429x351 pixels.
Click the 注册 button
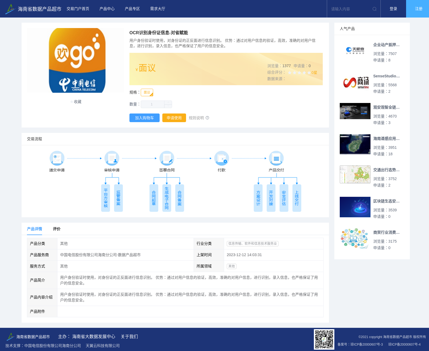417,9
